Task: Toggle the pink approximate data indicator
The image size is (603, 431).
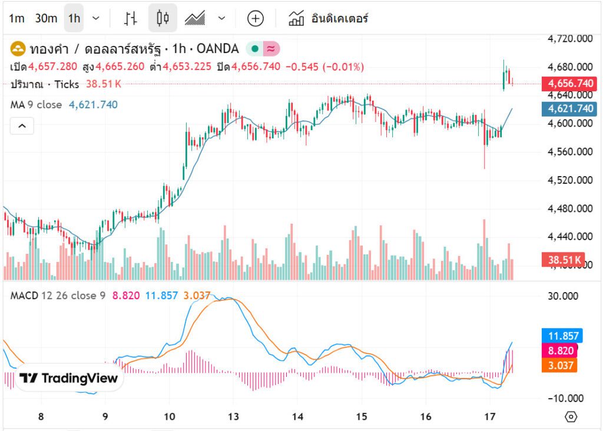Action: click(271, 48)
